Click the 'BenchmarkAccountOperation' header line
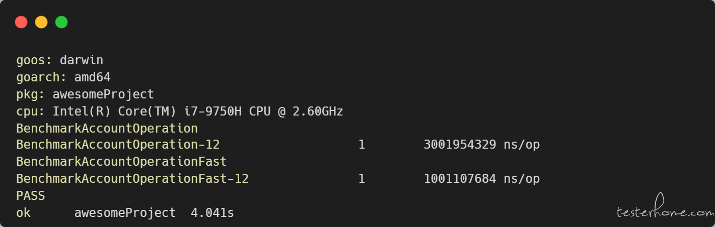This screenshot has height=227, width=715. coord(107,129)
